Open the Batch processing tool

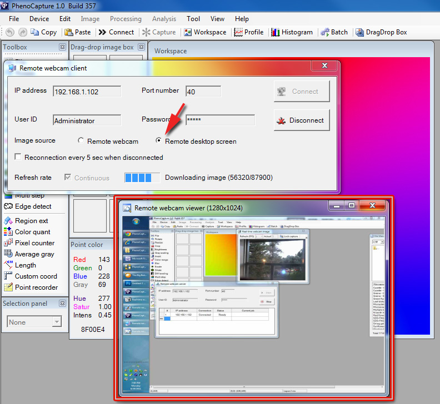333,32
